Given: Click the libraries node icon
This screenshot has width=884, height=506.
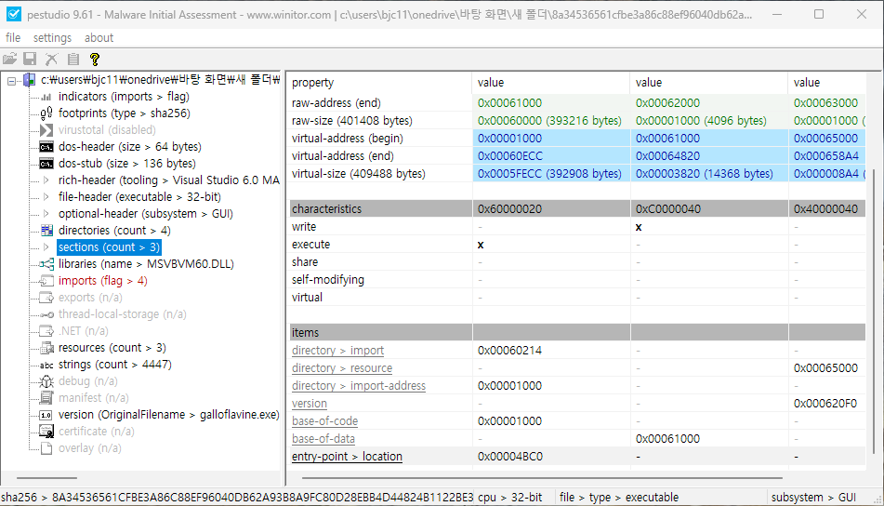Looking at the screenshot, I should pos(46,264).
